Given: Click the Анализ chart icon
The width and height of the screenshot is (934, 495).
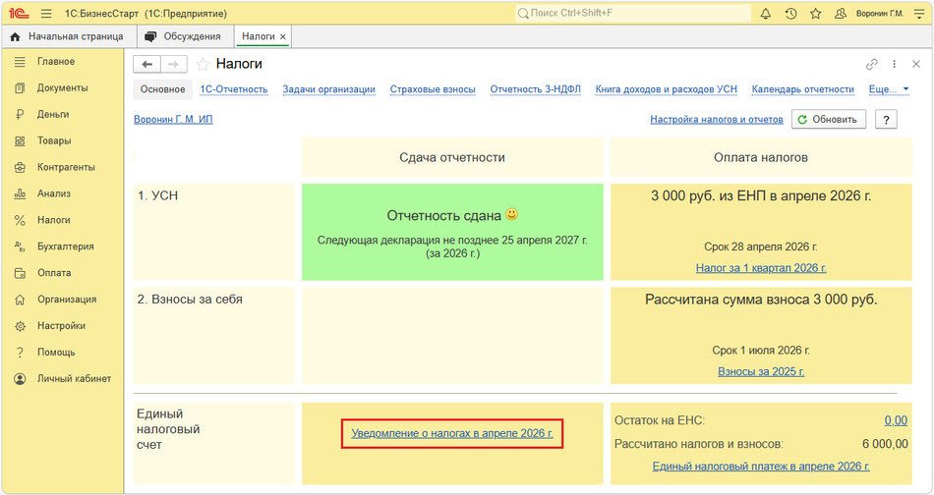Looking at the screenshot, I should [20, 193].
